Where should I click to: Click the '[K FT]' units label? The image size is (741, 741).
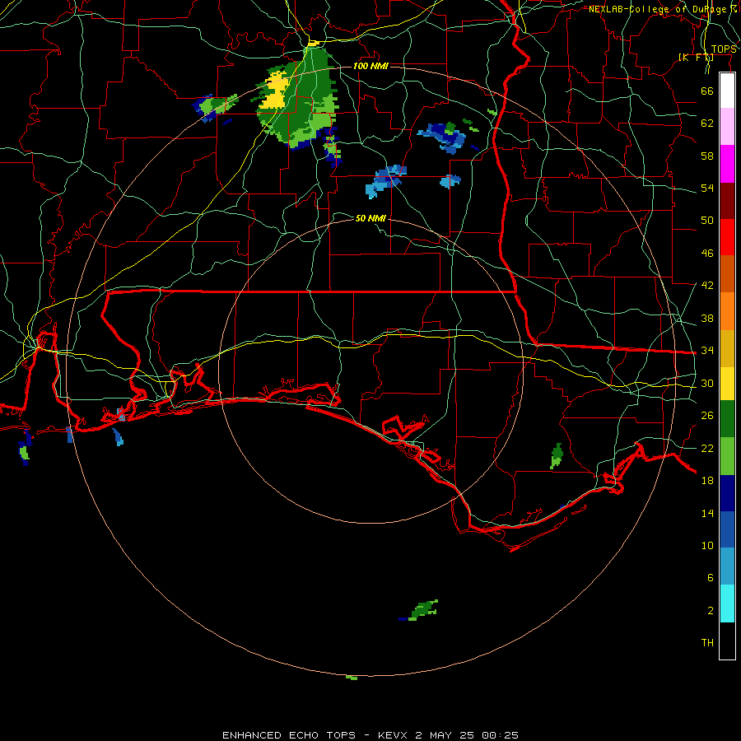(696, 57)
